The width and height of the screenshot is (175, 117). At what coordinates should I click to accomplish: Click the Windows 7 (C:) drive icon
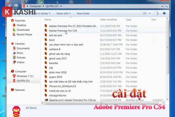point(14,76)
